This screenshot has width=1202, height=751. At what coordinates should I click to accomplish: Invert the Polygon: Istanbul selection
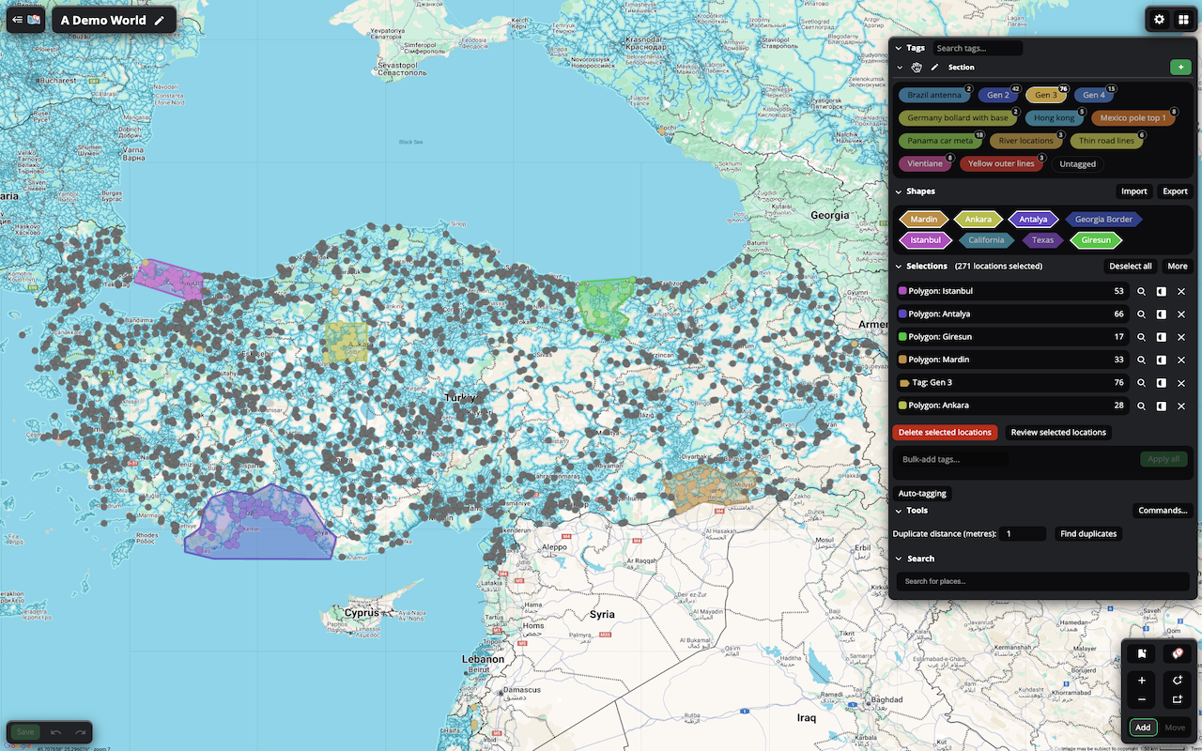[1162, 292]
